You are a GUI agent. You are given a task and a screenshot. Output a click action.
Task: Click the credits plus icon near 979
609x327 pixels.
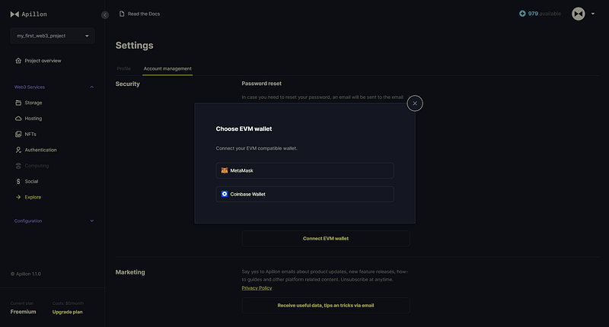point(522,14)
